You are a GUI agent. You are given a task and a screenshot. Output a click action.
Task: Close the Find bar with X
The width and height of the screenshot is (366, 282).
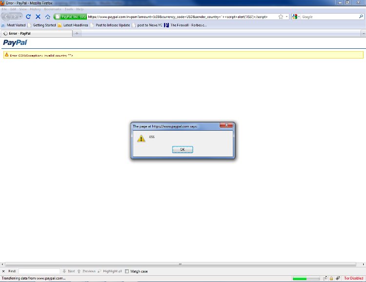(x=3, y=271)
